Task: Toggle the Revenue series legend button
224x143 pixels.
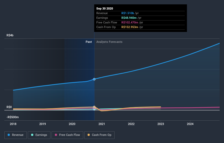Action: click(x=16, y=135)
